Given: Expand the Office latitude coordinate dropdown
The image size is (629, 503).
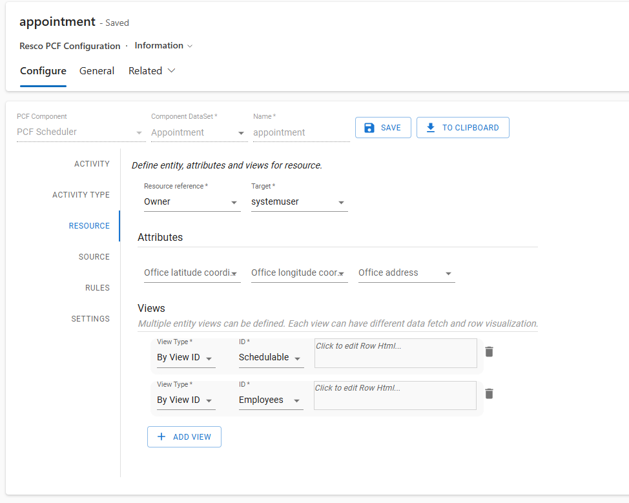Looking at the screenshot, I should click(x=192, y=273).
